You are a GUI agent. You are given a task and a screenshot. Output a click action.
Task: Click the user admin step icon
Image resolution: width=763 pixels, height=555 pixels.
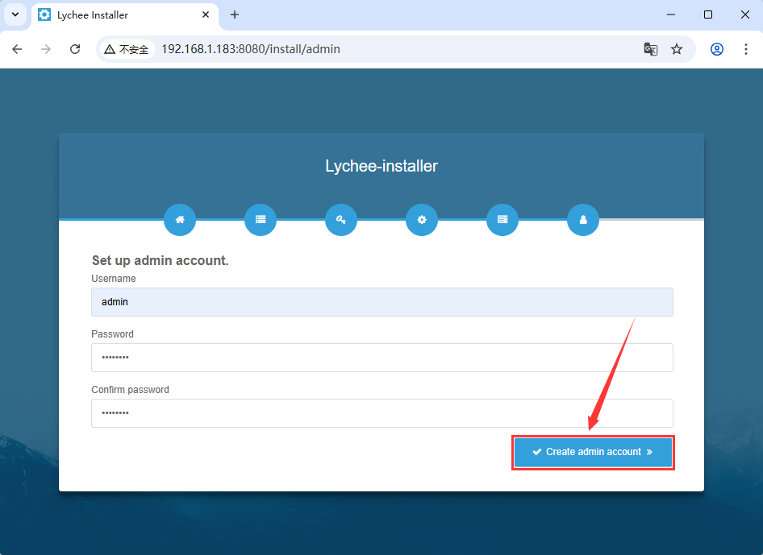coord(583,220)
